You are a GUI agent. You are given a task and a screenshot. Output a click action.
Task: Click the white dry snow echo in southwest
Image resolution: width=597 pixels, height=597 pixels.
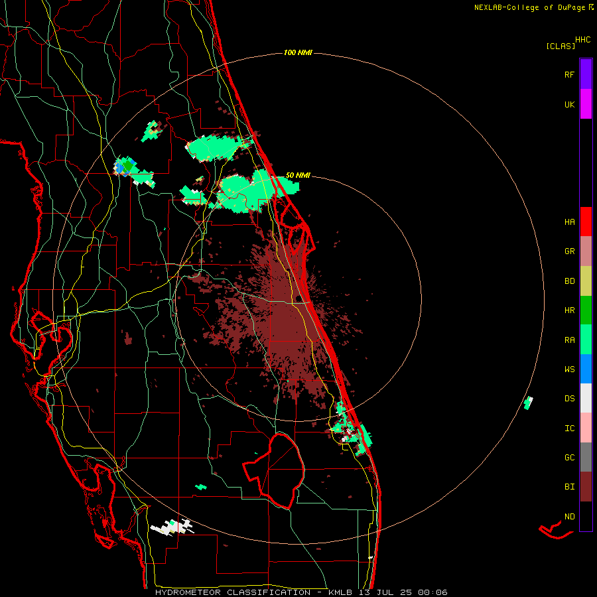pyautogui.click(x=171, y=528)
